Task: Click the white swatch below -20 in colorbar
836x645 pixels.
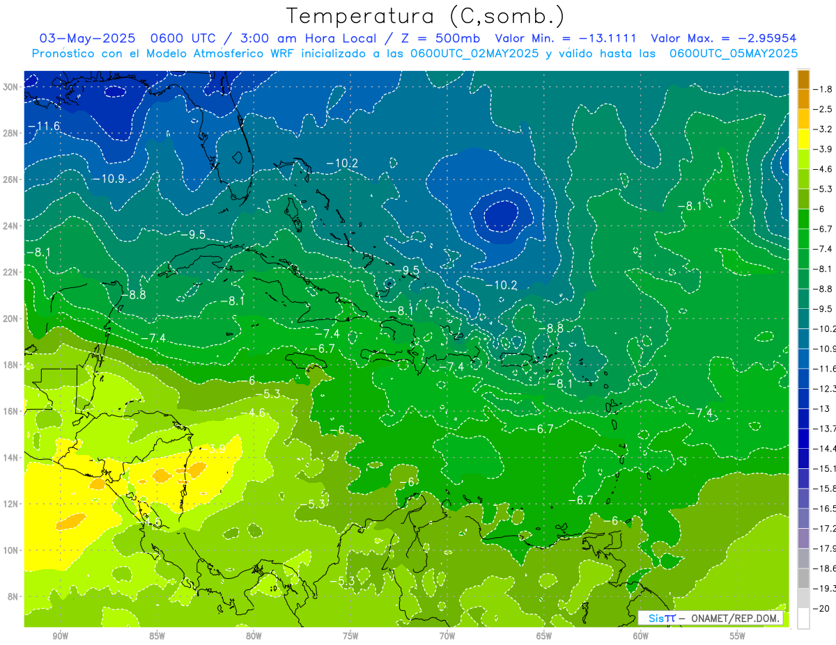Action: pos(803,619)
